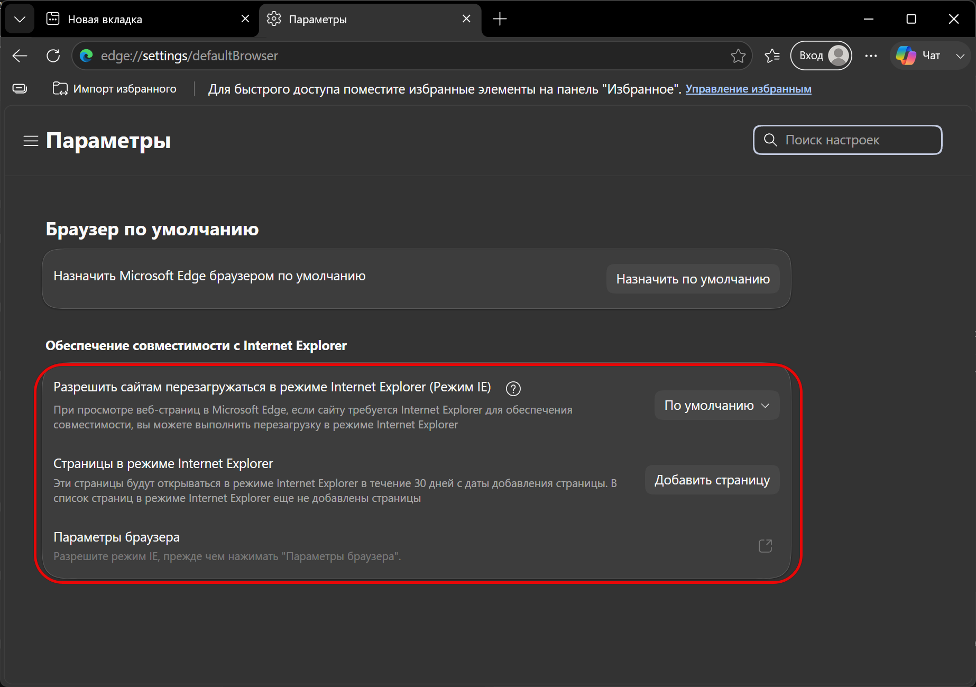Click Назначить Microsoft Edge браузером по умолчанию text
The image size is (976, 687).
[x=209, y=276]
